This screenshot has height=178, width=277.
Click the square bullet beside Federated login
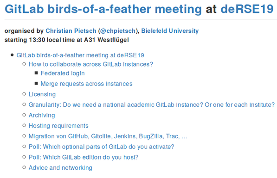click(36, 73)
